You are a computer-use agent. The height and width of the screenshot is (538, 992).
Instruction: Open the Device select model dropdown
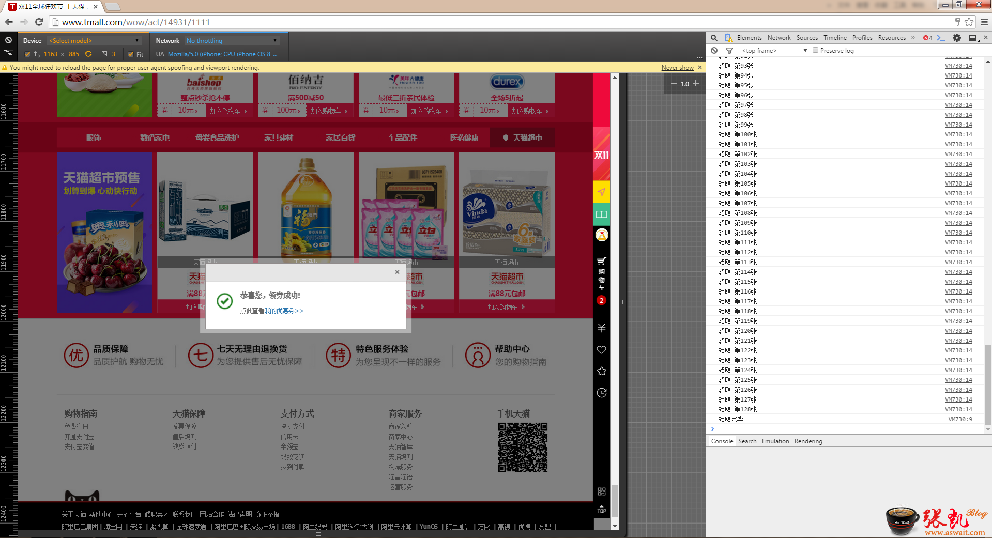click(94, 41)
